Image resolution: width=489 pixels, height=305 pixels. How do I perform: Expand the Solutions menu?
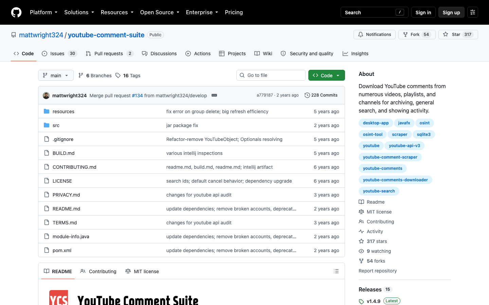pyautogui.click(x=79, y=12)
